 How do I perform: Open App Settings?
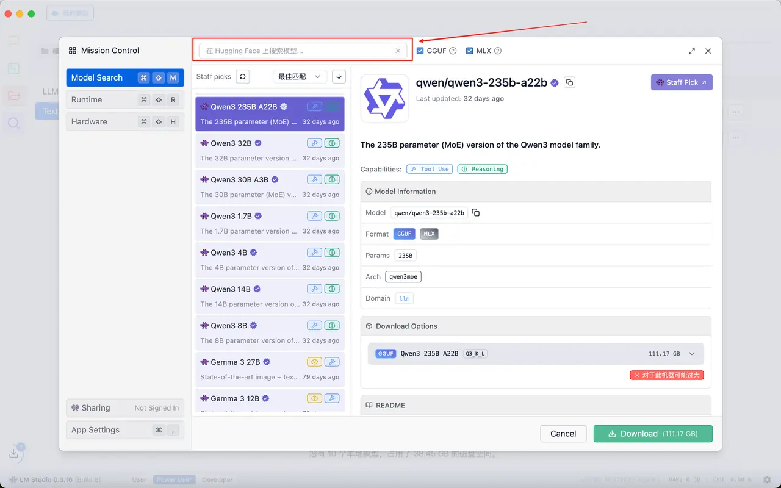[125, 430]
